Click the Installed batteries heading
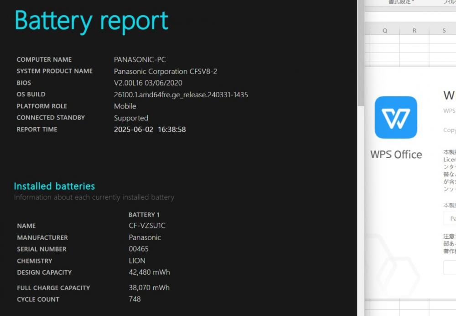The image size is (456, 316). pos(54,186)
